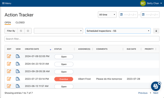Click Open status for 2023-09-29 row
Screen dimensions: 164x98
pyautogui.click(x=64, y=72)
